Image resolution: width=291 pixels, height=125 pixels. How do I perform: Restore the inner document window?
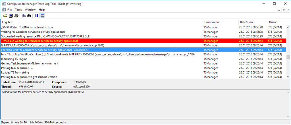coord(284,10)
